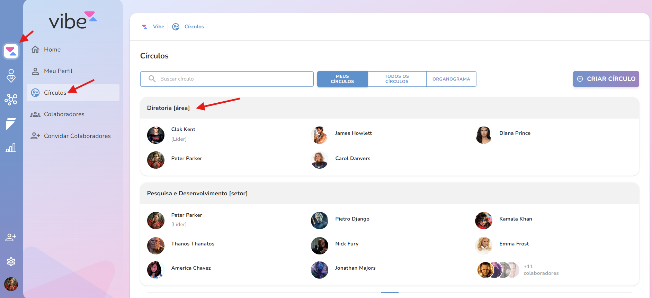Viewport: 652px width, 298px height.
Task: Click the name Diana Prince
Action: (x=515, y=133)
